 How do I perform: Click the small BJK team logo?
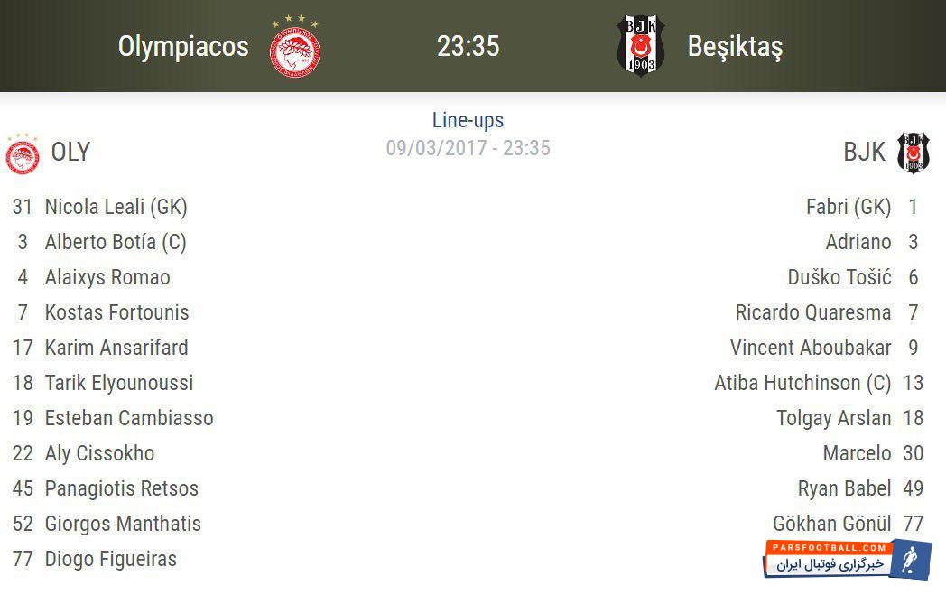click(913, 153)
